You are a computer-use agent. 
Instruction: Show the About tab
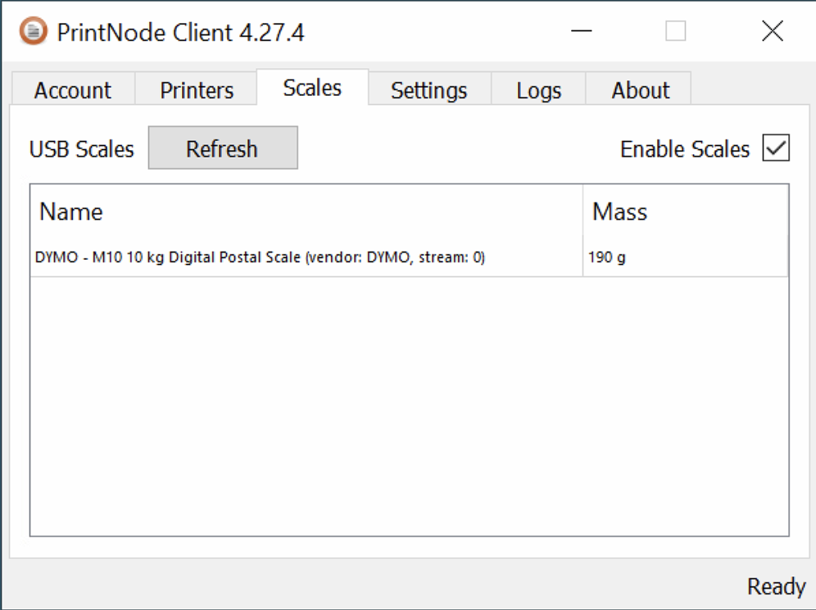640,89
